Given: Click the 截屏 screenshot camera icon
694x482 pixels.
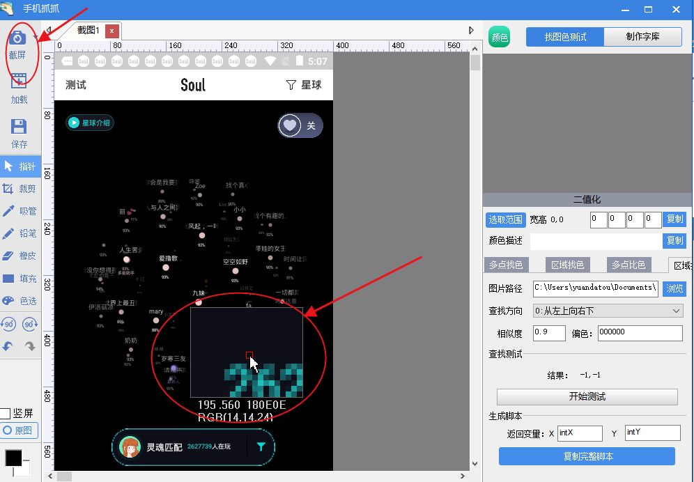Looking at the screenshot, I should [x=17, y=38].
